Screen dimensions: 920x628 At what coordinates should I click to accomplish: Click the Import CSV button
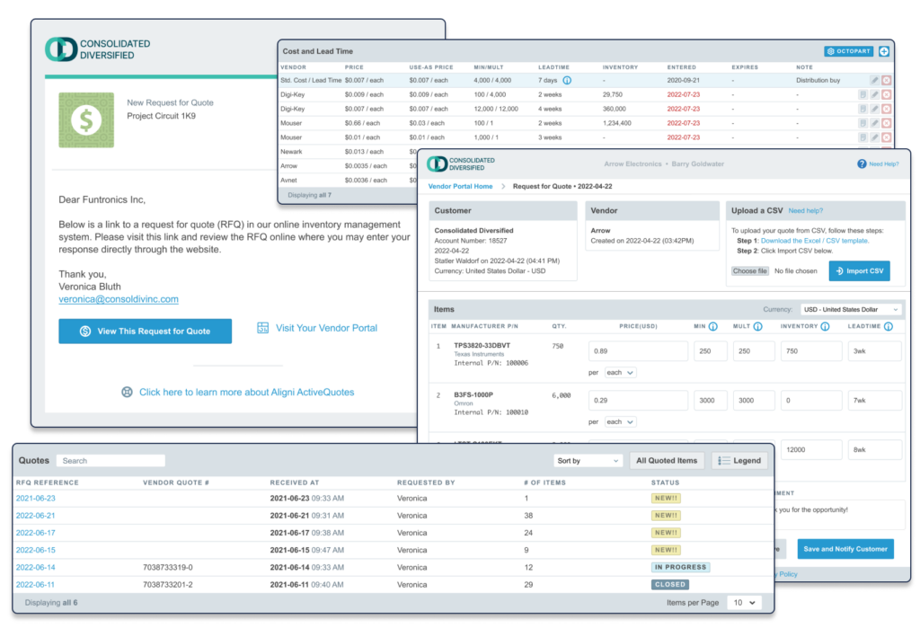[x=860, y=271]
